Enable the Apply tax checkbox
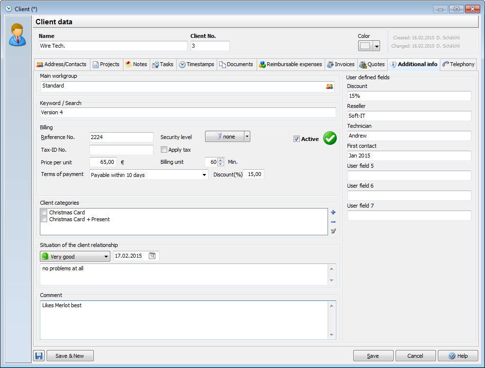The width and height of the screenshot is (485, 368). 164,150
